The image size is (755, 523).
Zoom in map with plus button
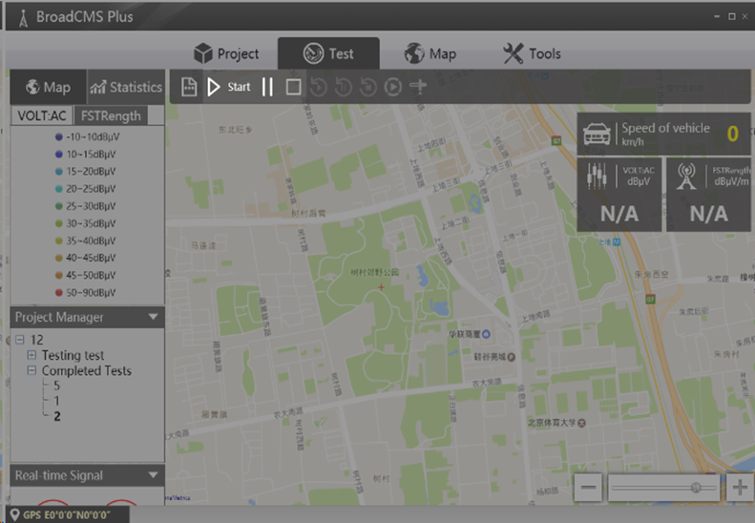point(740,488)
